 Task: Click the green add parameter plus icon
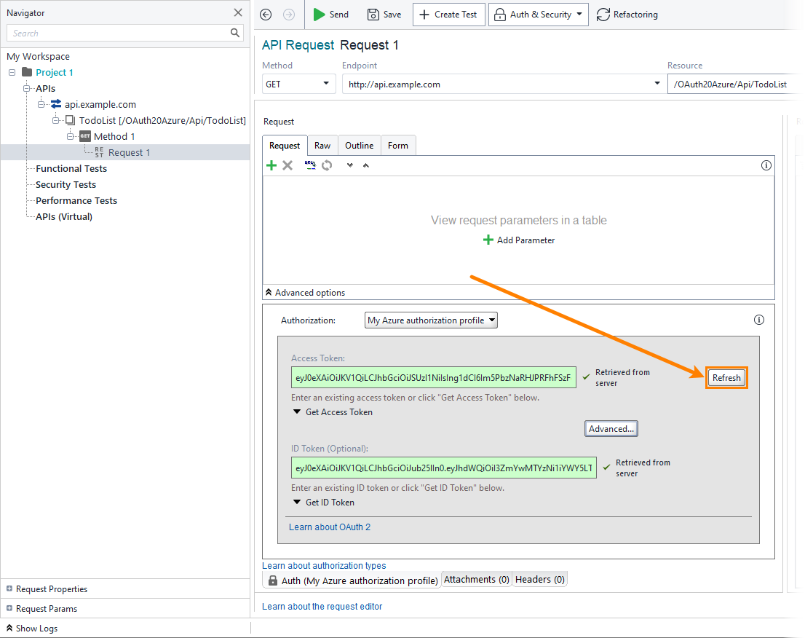tap(271, 165)
